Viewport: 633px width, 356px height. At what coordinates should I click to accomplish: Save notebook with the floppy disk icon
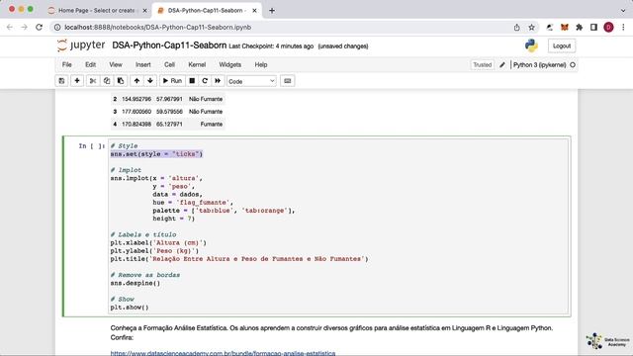tap(61, 81)
